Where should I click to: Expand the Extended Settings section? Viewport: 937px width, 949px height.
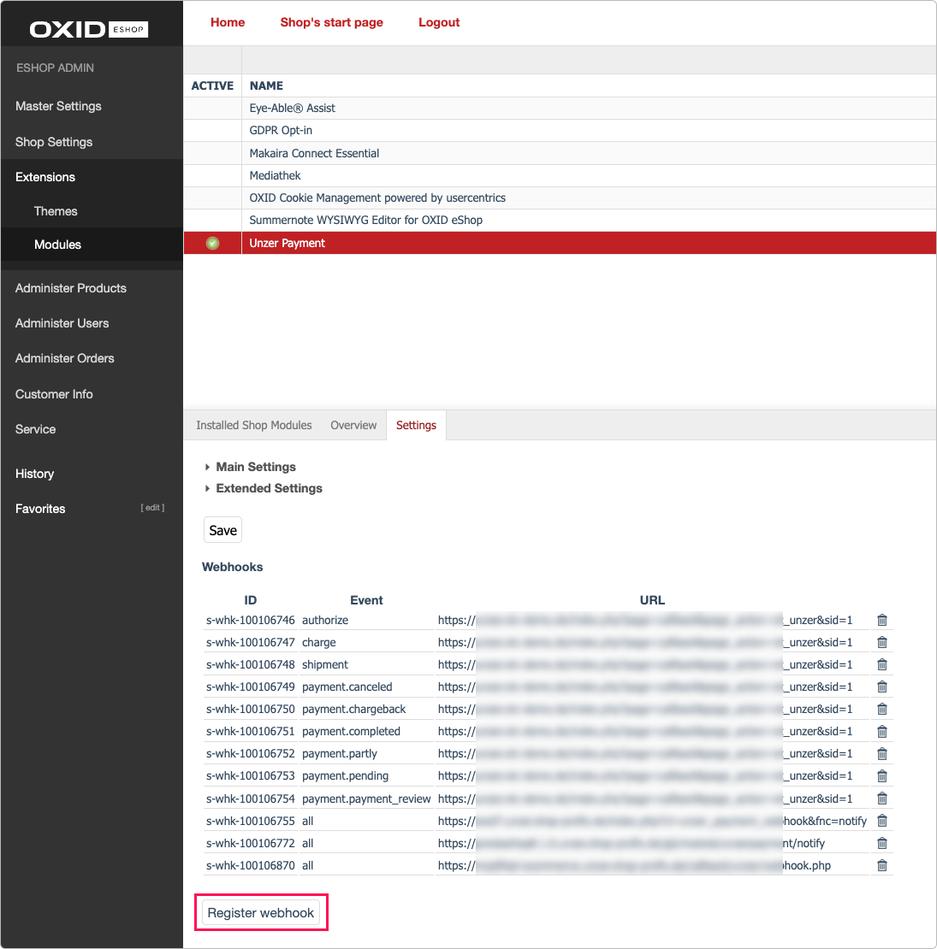pyautogui.click(x=268, y=488)
